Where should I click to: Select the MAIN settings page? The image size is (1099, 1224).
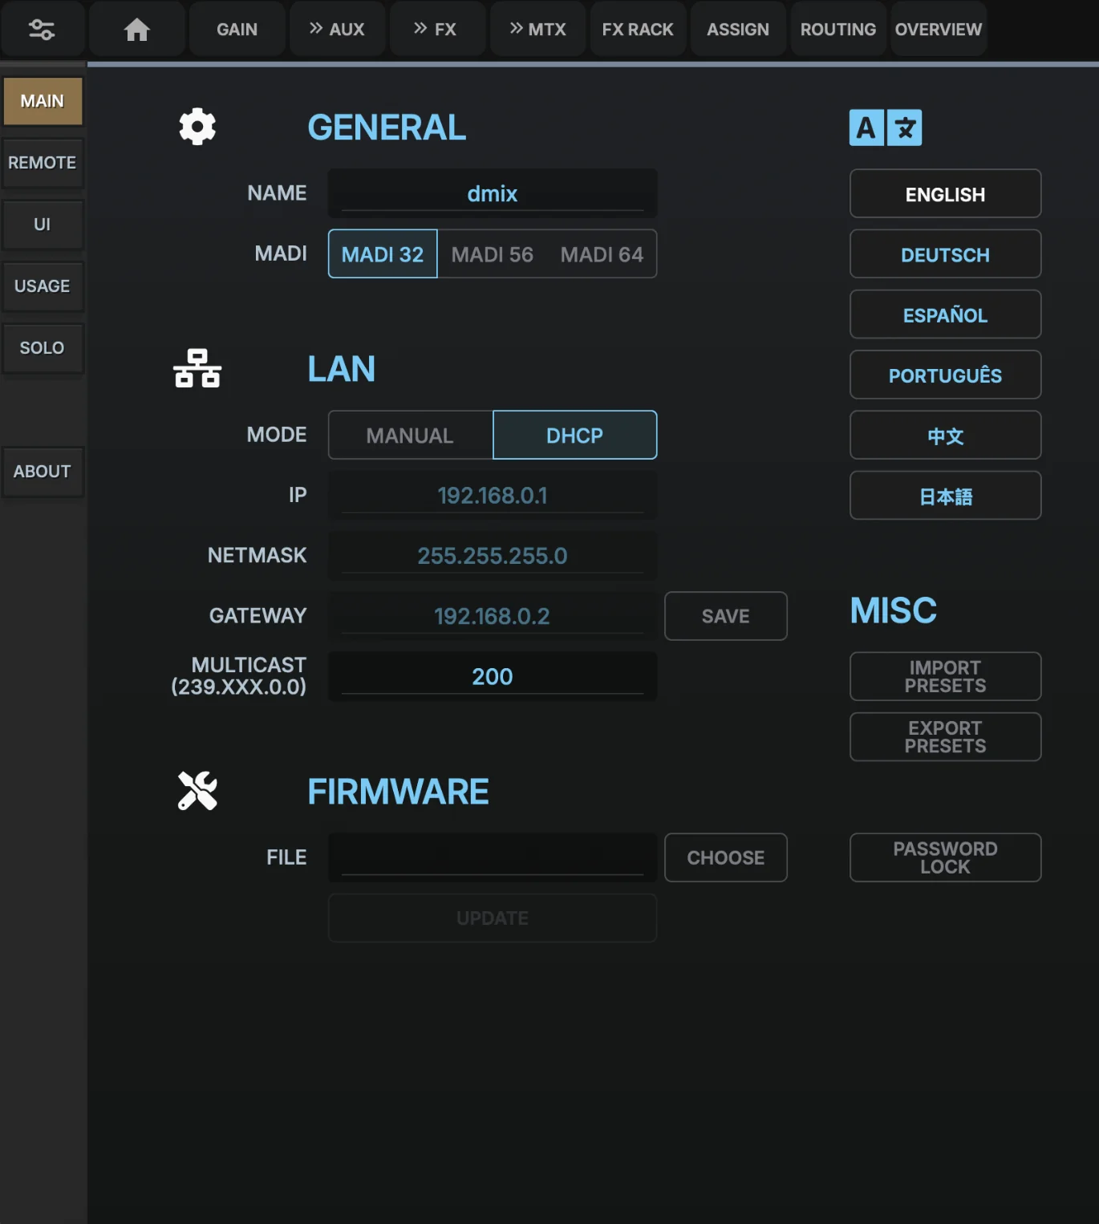point(43,101)
